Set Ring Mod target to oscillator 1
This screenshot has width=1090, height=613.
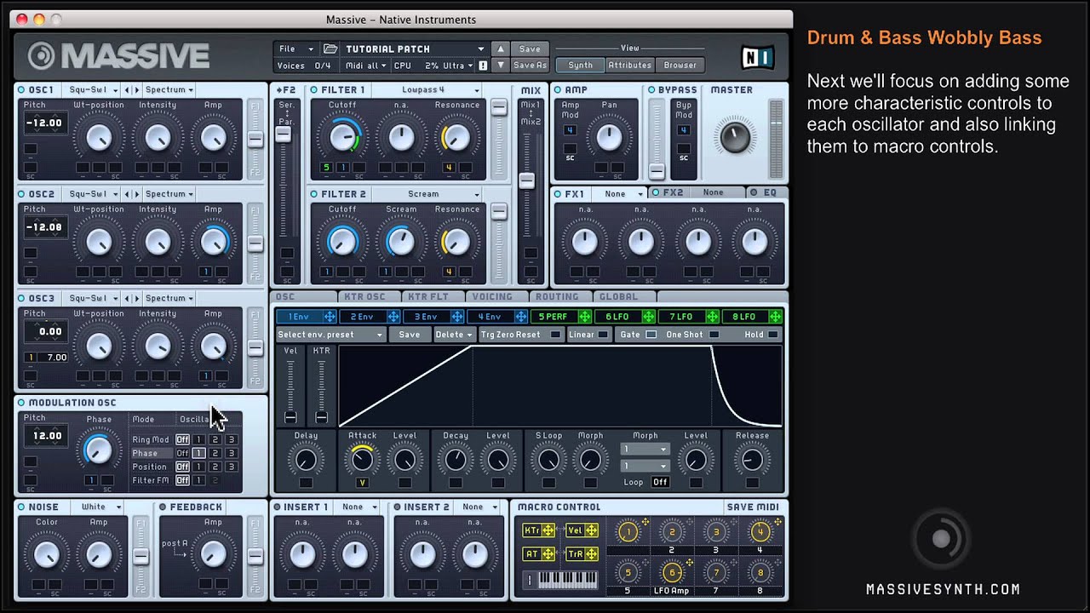coord(198,439)
